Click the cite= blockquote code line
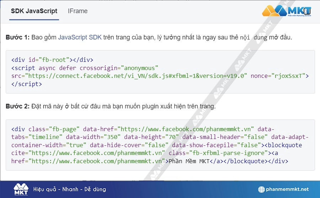 [x=144, y=153]
